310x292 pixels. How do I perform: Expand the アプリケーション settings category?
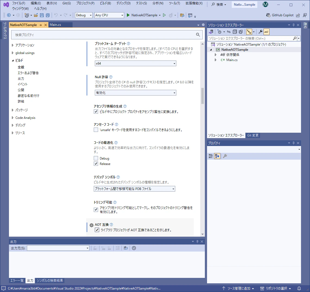click(13, 45)
